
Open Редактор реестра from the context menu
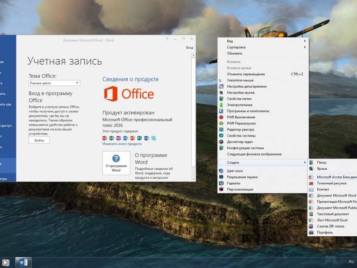tap(263, 130)
